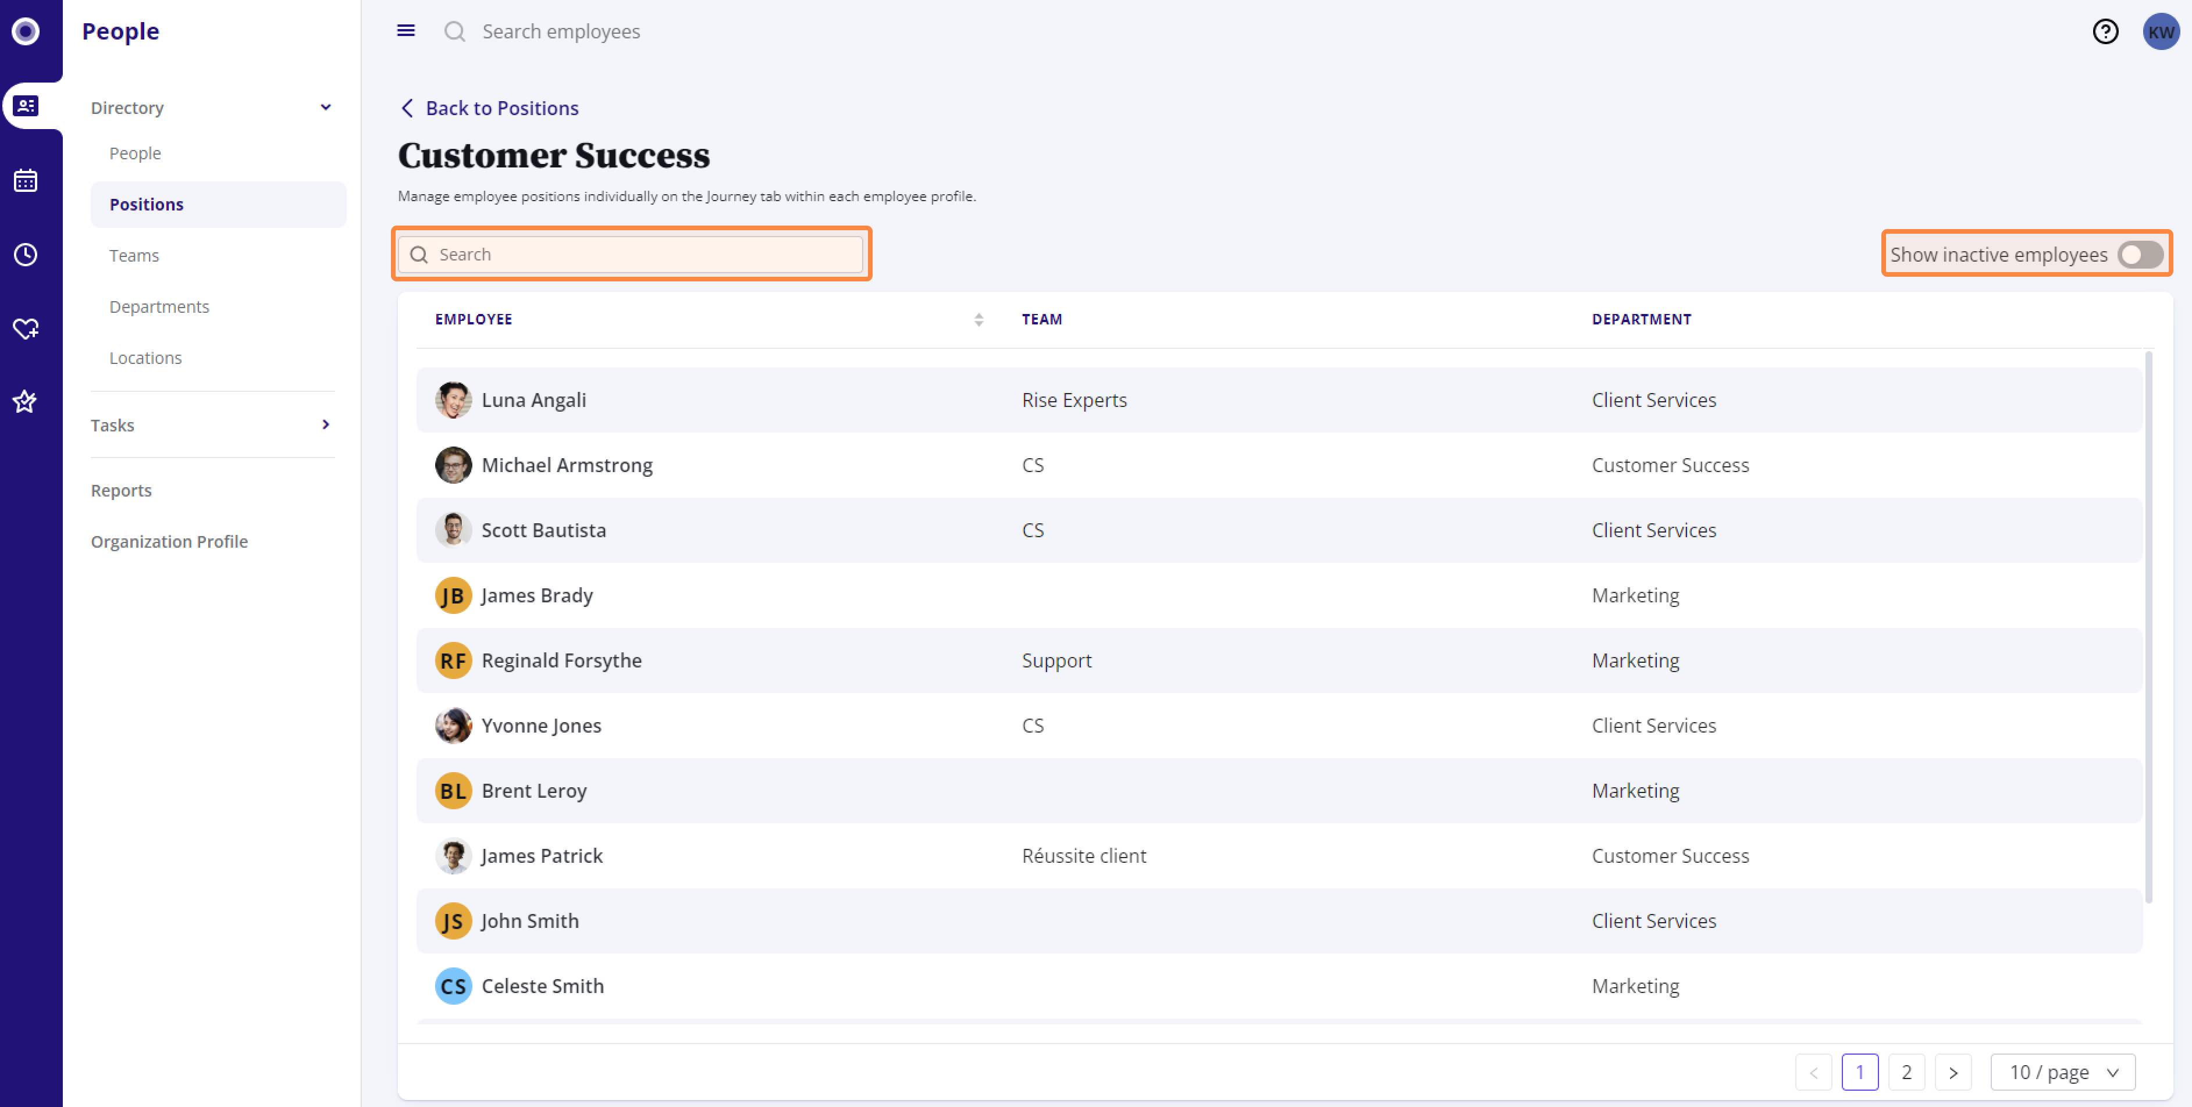Open Reginald Forsythe's employee name
Screen dimensions: 2192x1107
[x=561, y=660]
